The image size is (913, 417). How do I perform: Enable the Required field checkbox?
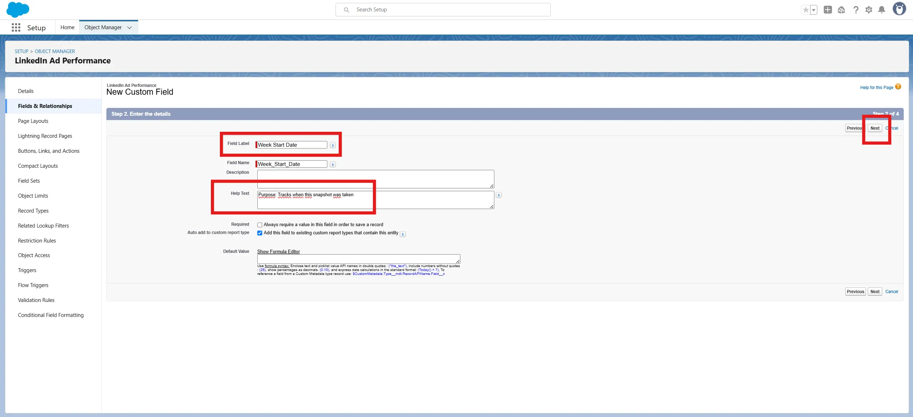coord(260,225)
